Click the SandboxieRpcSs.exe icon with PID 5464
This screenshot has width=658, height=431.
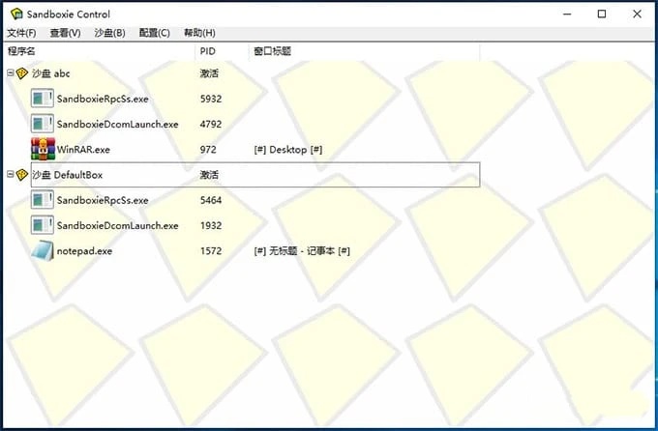(43, 200)
